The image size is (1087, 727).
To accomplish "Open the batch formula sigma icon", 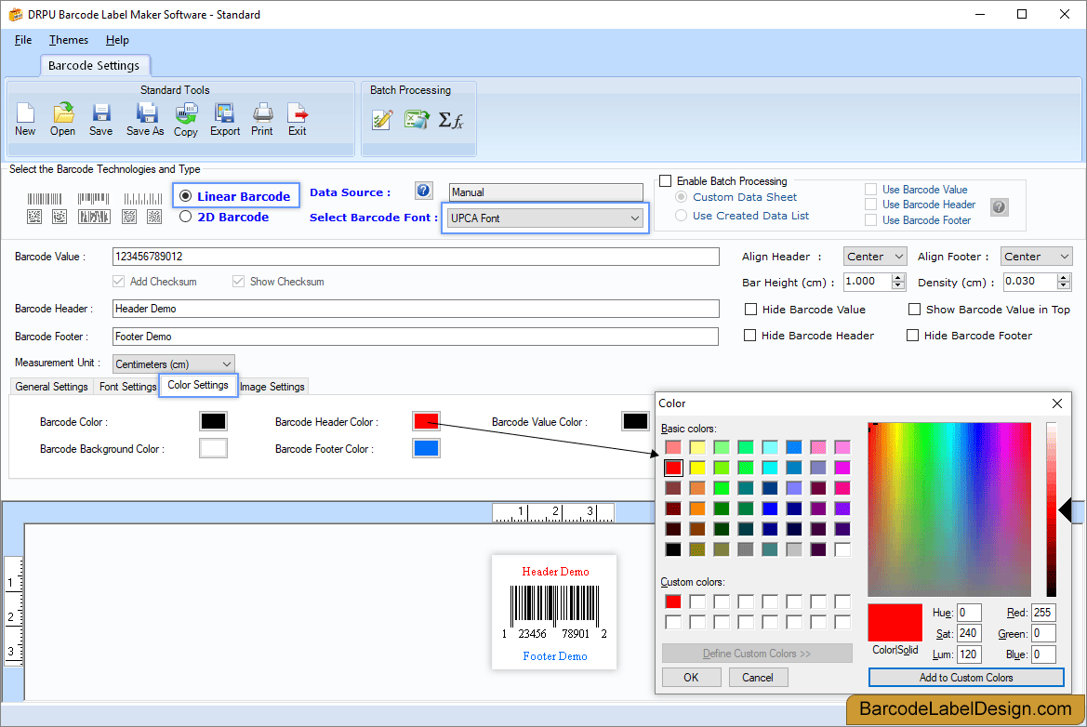I will click(x=451, y=120).
